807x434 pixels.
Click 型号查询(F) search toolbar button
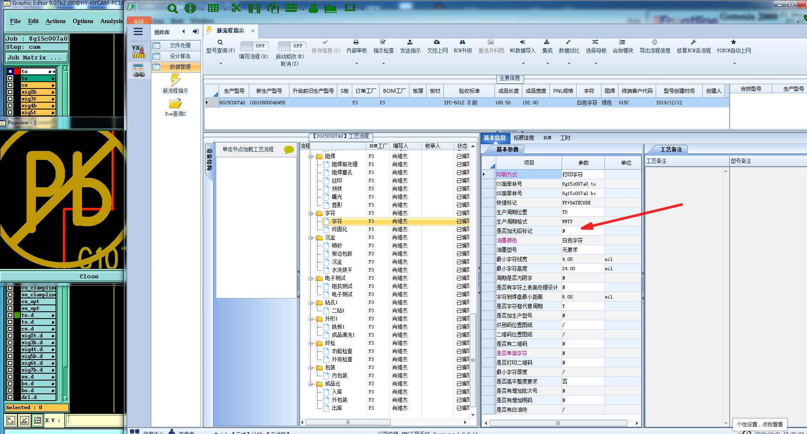[x=221, y=47]
